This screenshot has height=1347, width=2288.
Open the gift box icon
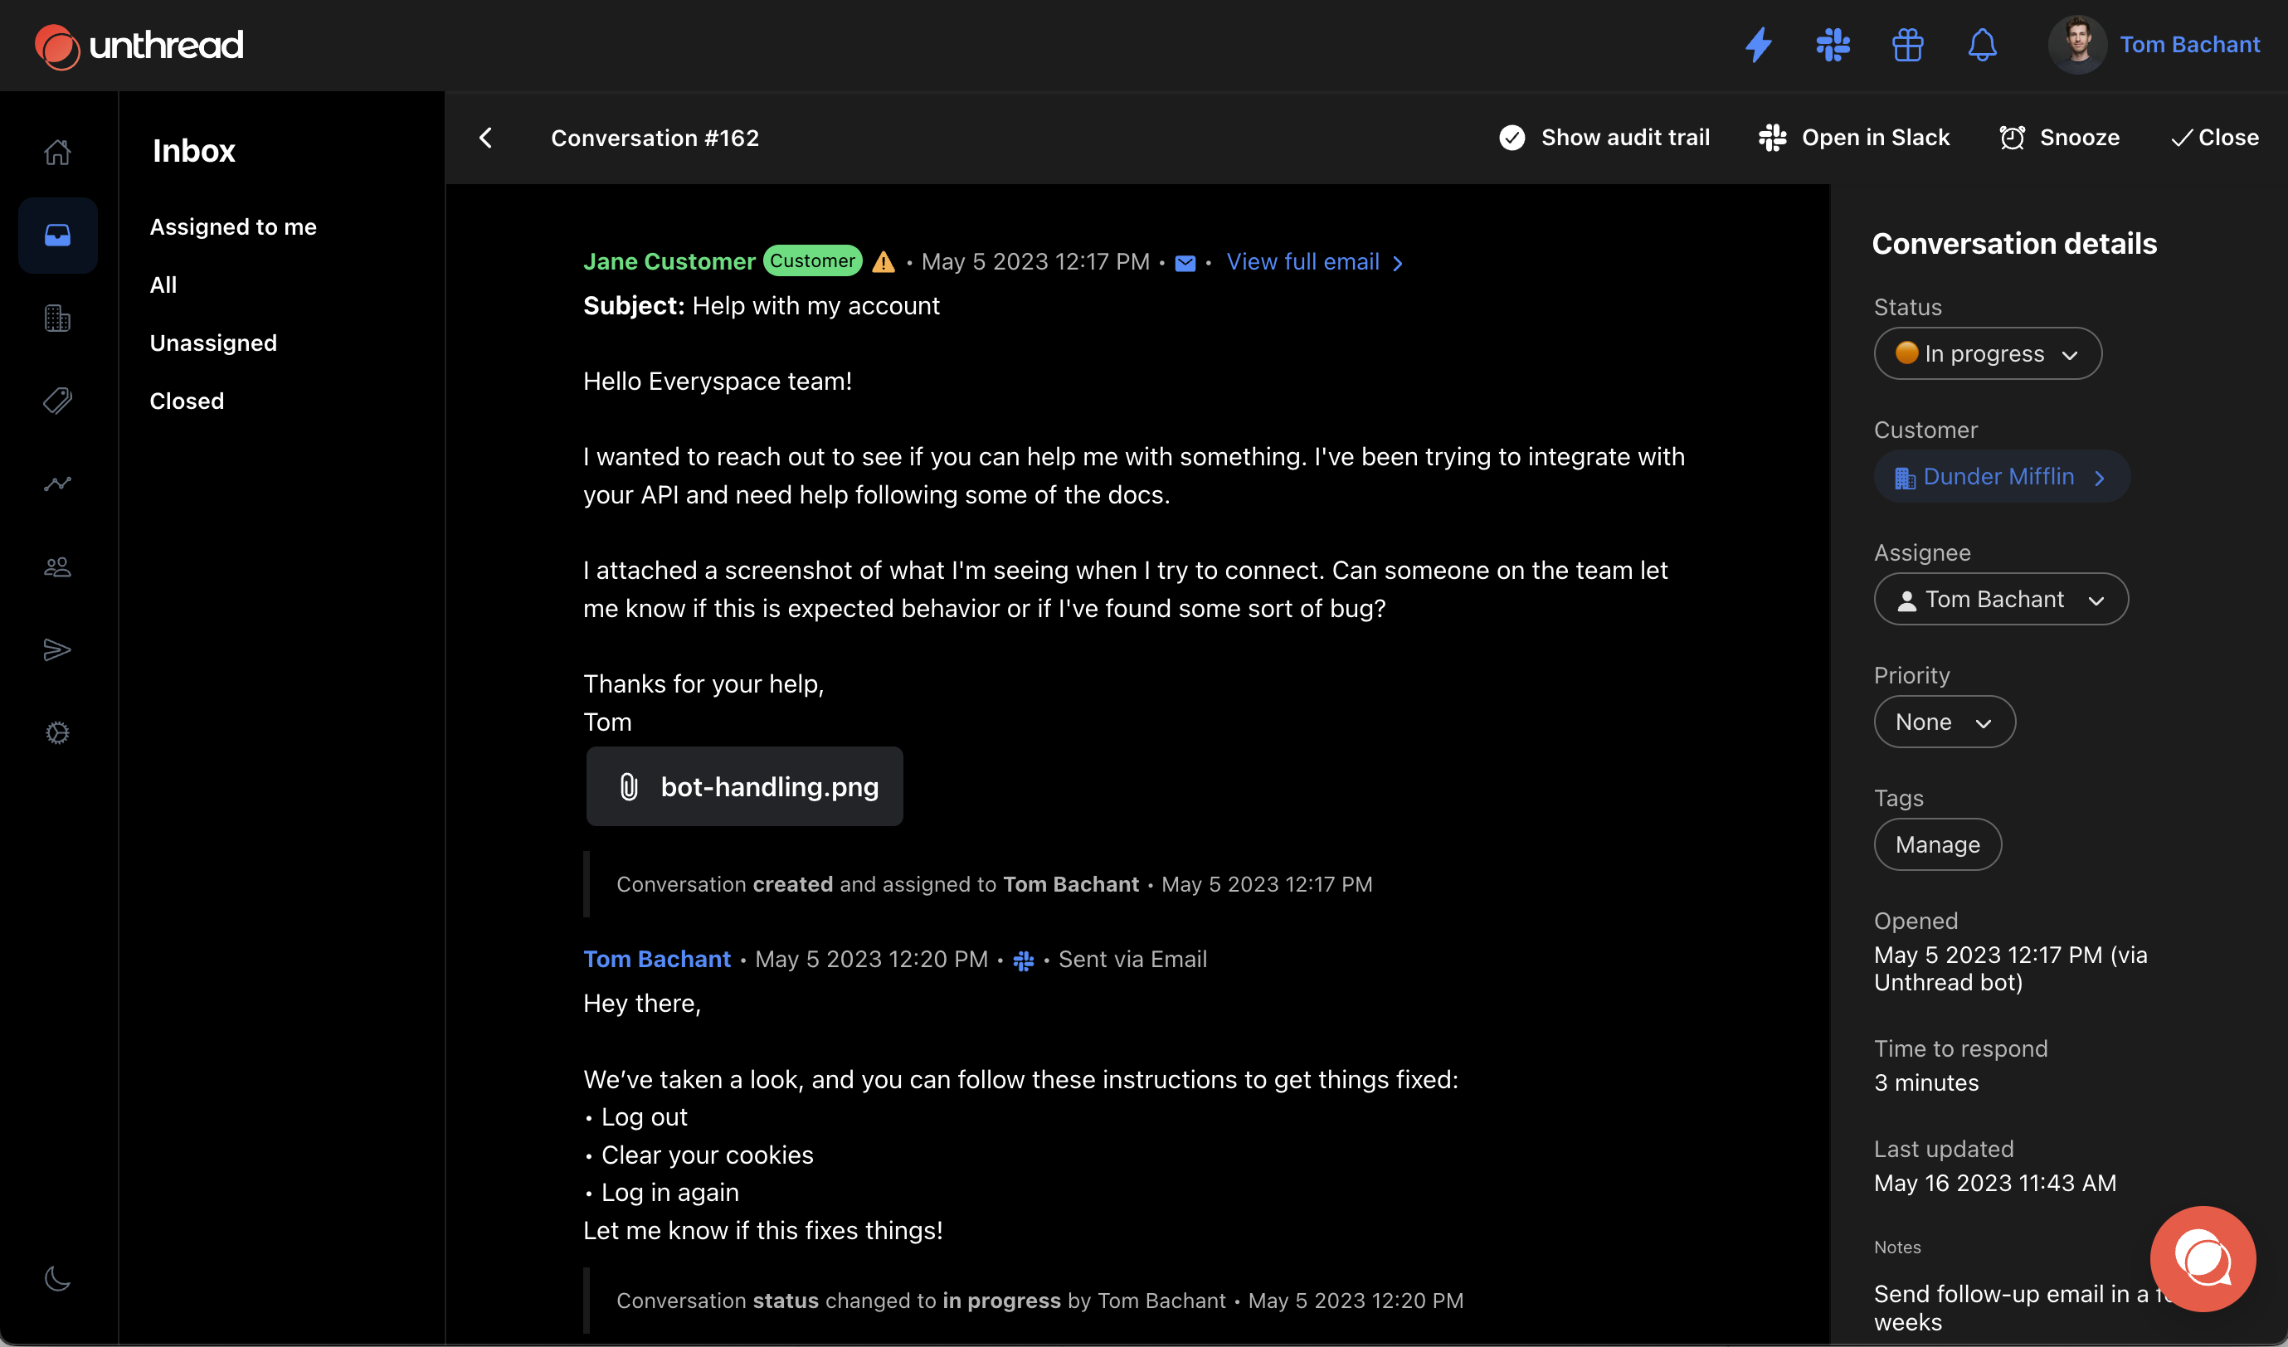click(x=1907, y=45)
